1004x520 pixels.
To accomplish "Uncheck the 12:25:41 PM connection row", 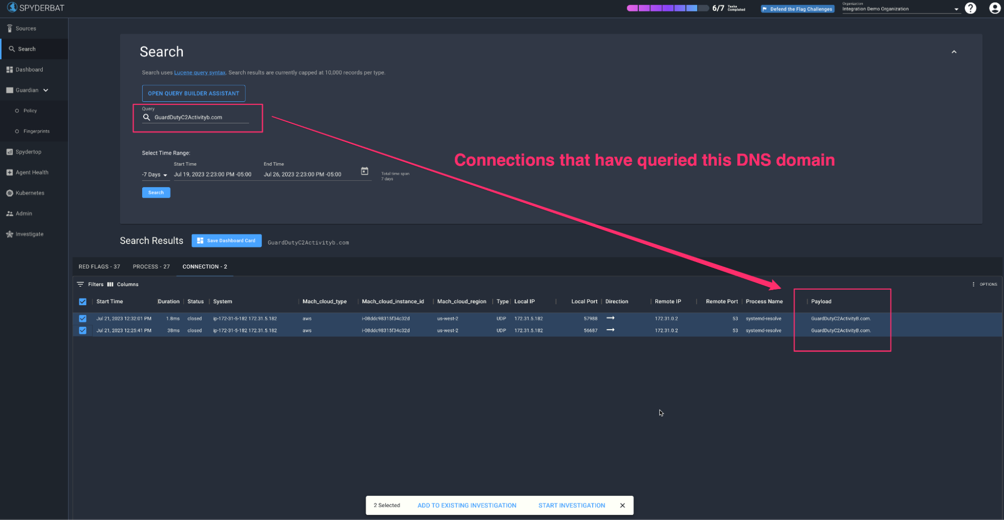I will [x=83, y=331].
